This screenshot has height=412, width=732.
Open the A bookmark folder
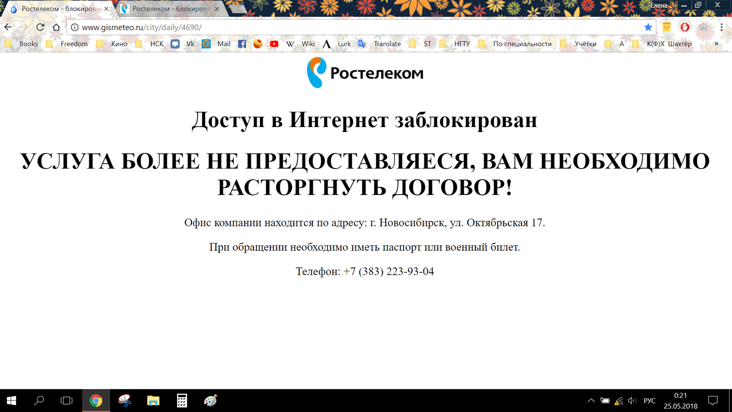(x=614, y=44)
